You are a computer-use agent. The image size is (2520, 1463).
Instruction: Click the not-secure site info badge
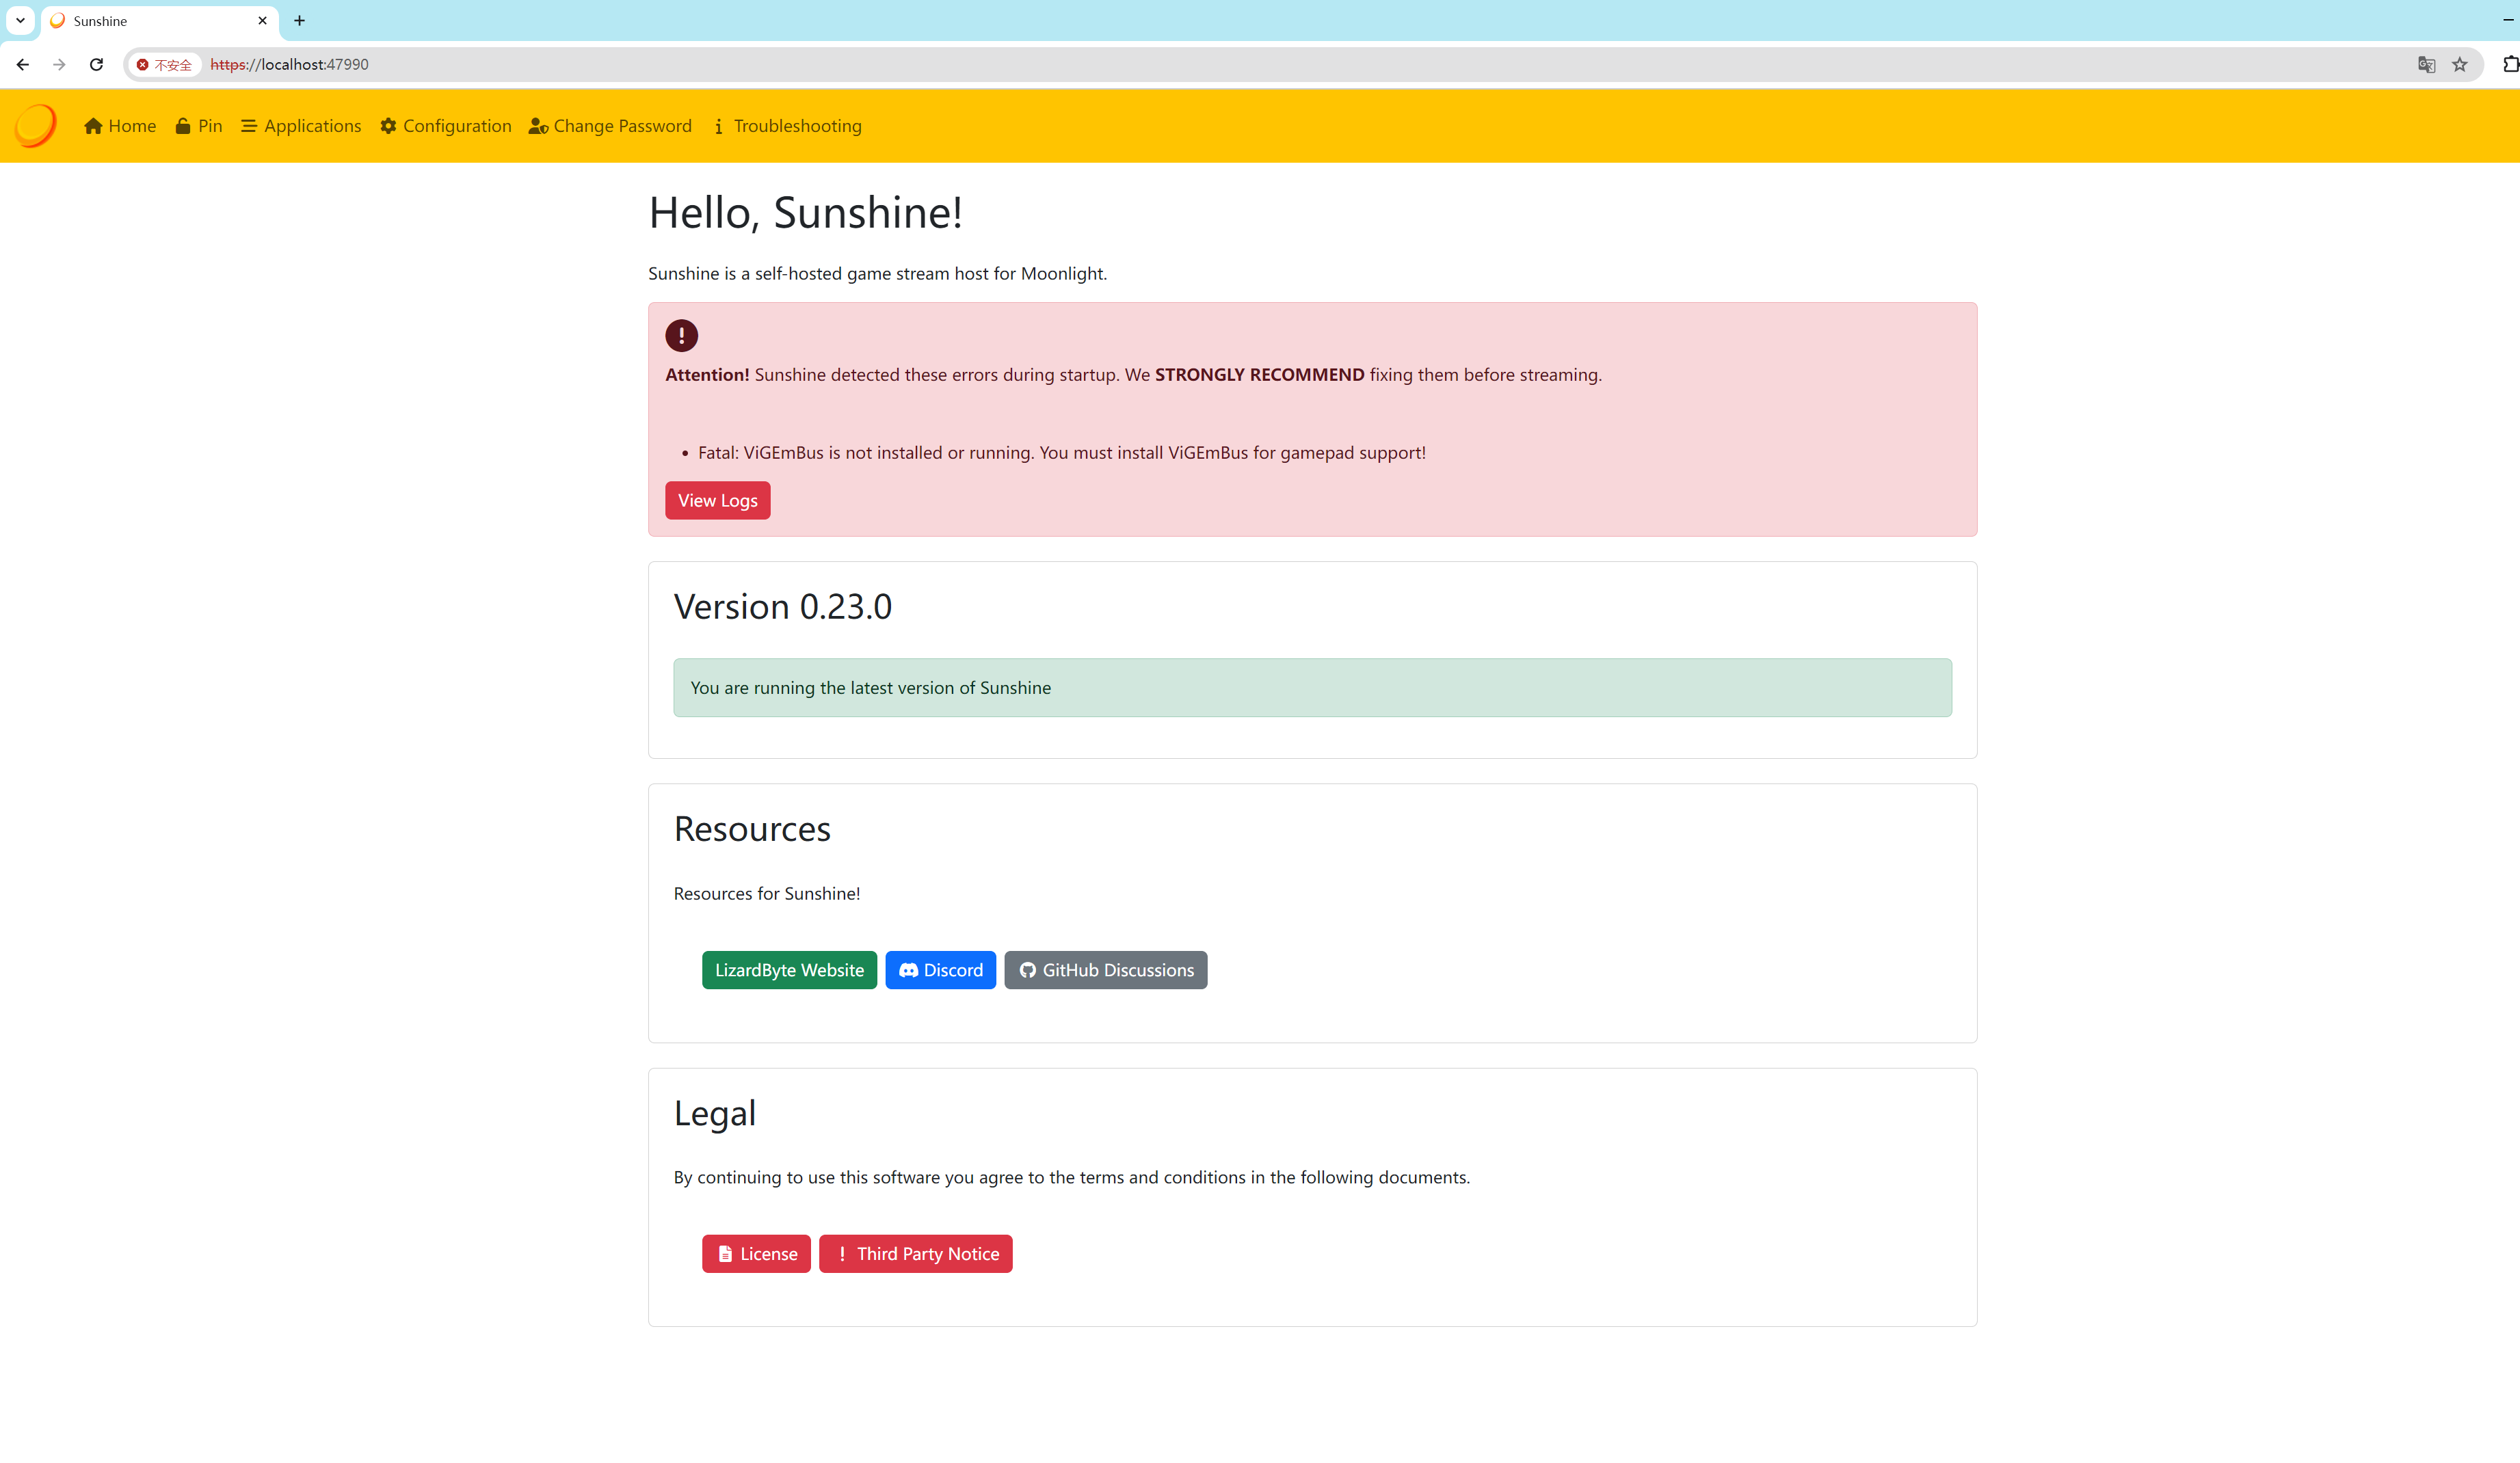coord(165,64)
